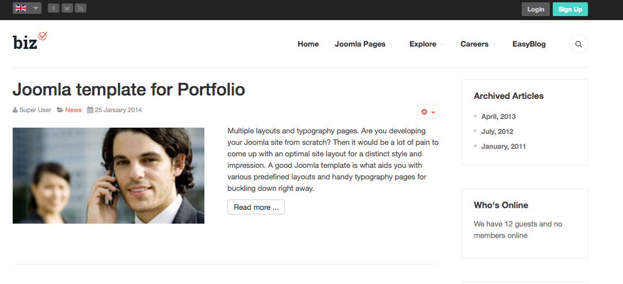Click the Login button
This screenshot has height=284, width=623.
point(535,9)
